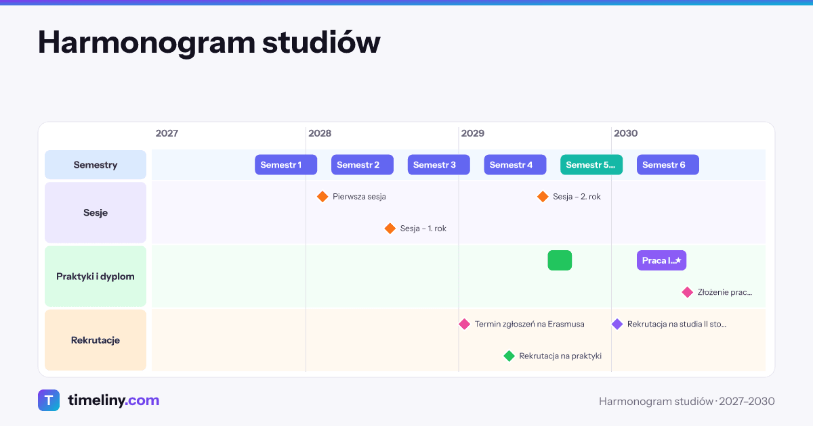Click the Złożenie prac... label text
The width and height of the screenshot is (813, 426).
coord(725,292)
